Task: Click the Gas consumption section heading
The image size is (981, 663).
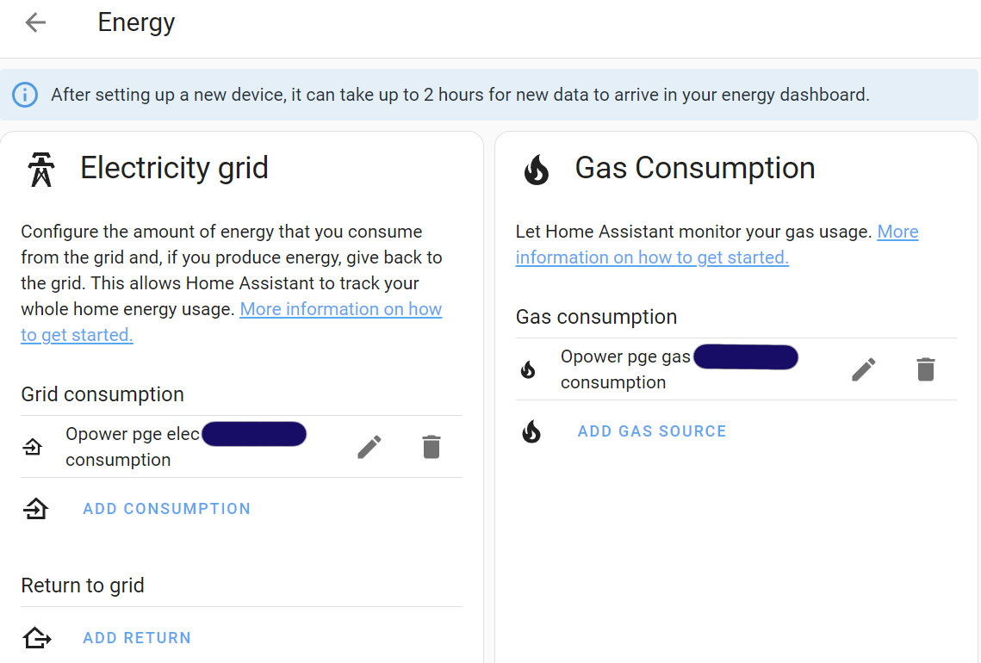Action: 596,317
